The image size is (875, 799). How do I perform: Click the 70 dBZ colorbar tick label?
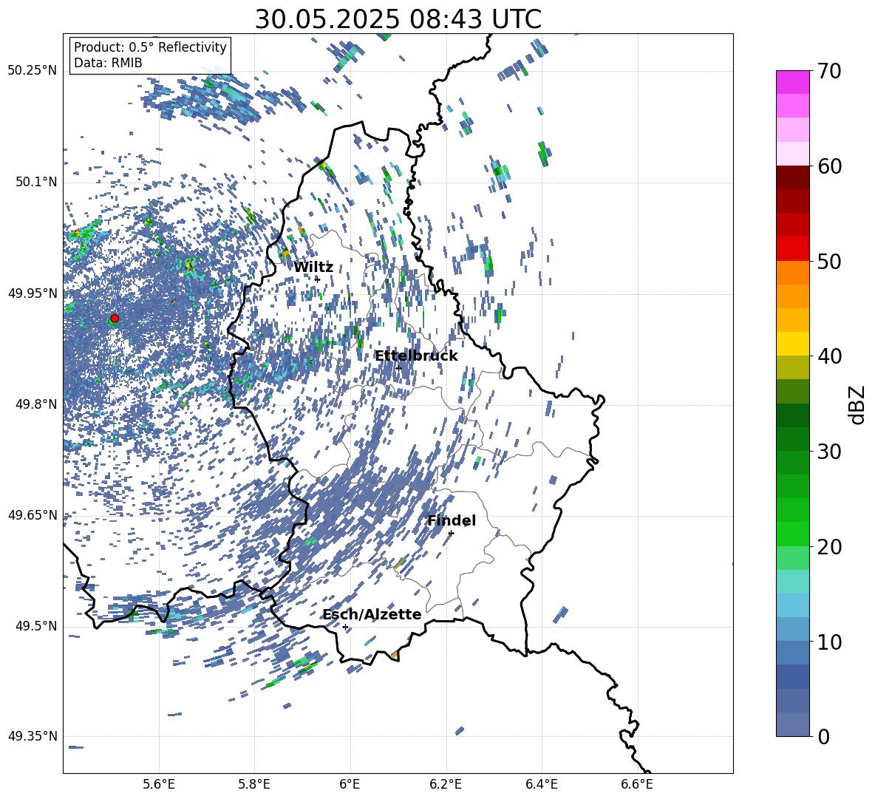point(830,72)
